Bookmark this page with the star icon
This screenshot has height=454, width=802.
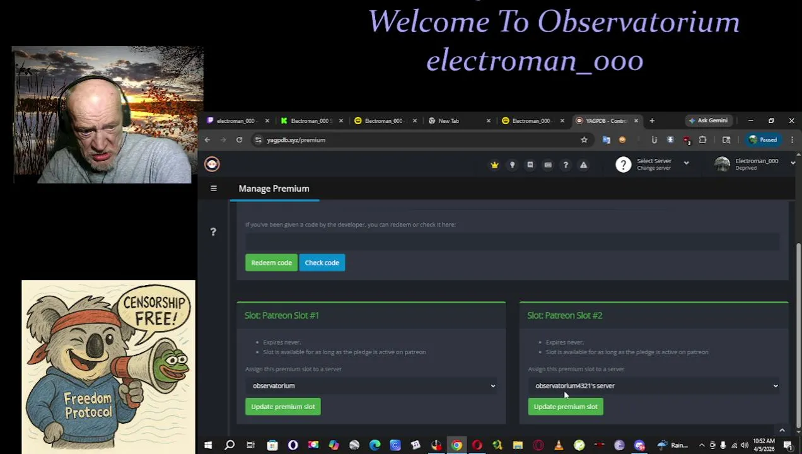click(x=584, y=140)
